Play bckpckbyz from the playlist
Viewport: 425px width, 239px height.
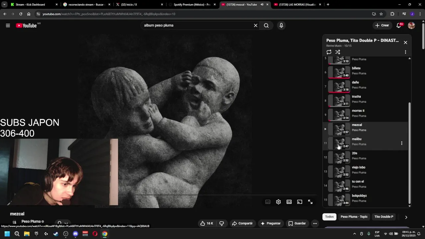365,200
